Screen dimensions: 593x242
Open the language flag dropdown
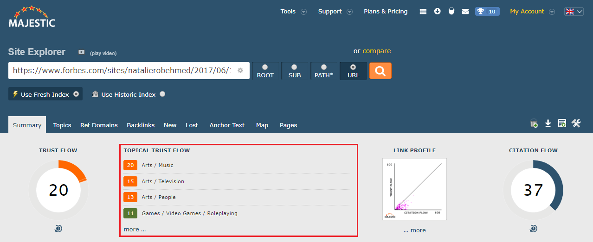[x=574, y=12]
